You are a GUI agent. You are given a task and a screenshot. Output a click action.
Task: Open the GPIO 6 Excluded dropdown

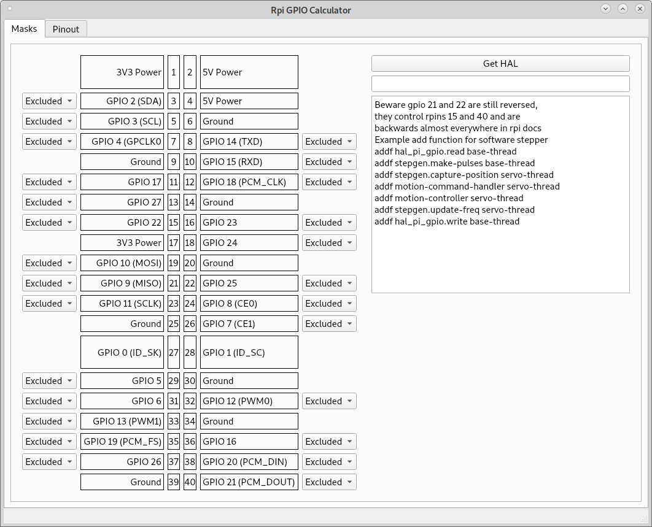[x=49, y=401]
